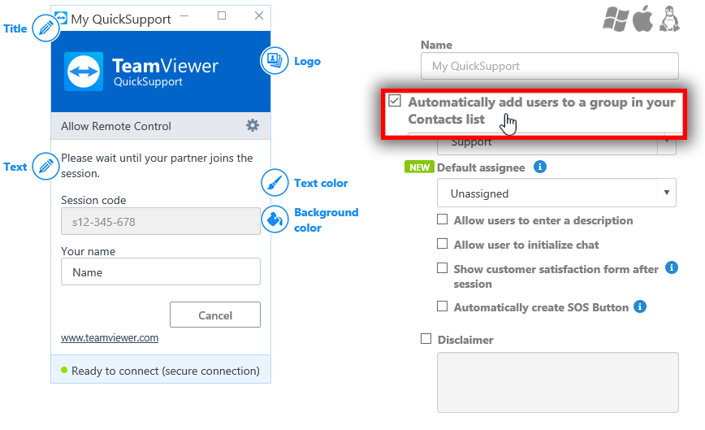Close the My QuickSupport window
705x430 pixels.
pos(259,15)
